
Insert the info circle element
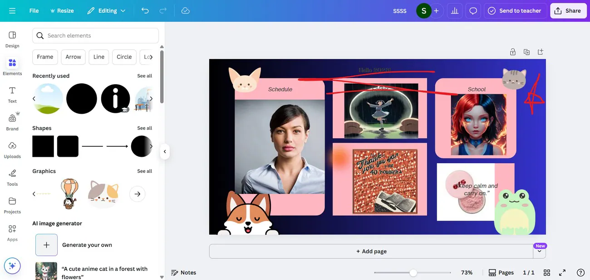pos(116,98)
